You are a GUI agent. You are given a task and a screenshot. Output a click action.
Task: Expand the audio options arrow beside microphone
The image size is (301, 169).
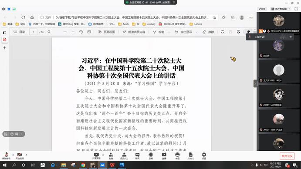pos(13,155)
